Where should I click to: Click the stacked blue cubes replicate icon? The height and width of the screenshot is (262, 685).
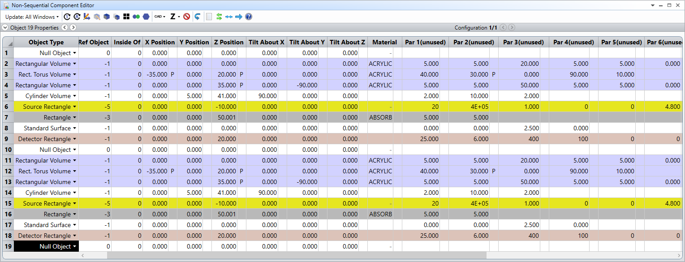[116, 17]
